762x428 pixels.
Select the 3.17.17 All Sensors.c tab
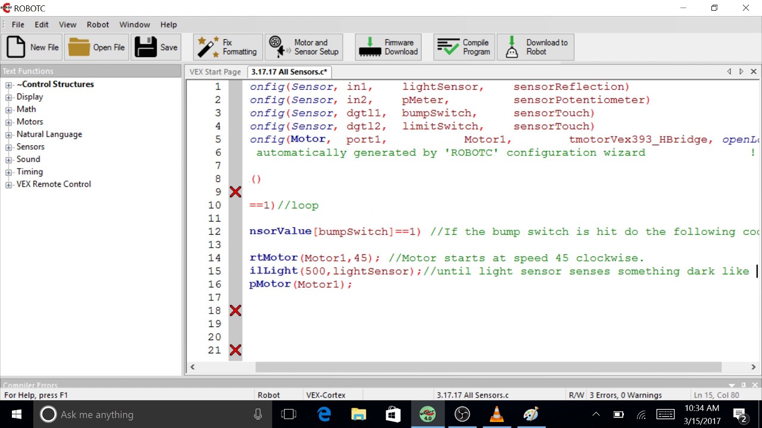click(x=289, y=72)
